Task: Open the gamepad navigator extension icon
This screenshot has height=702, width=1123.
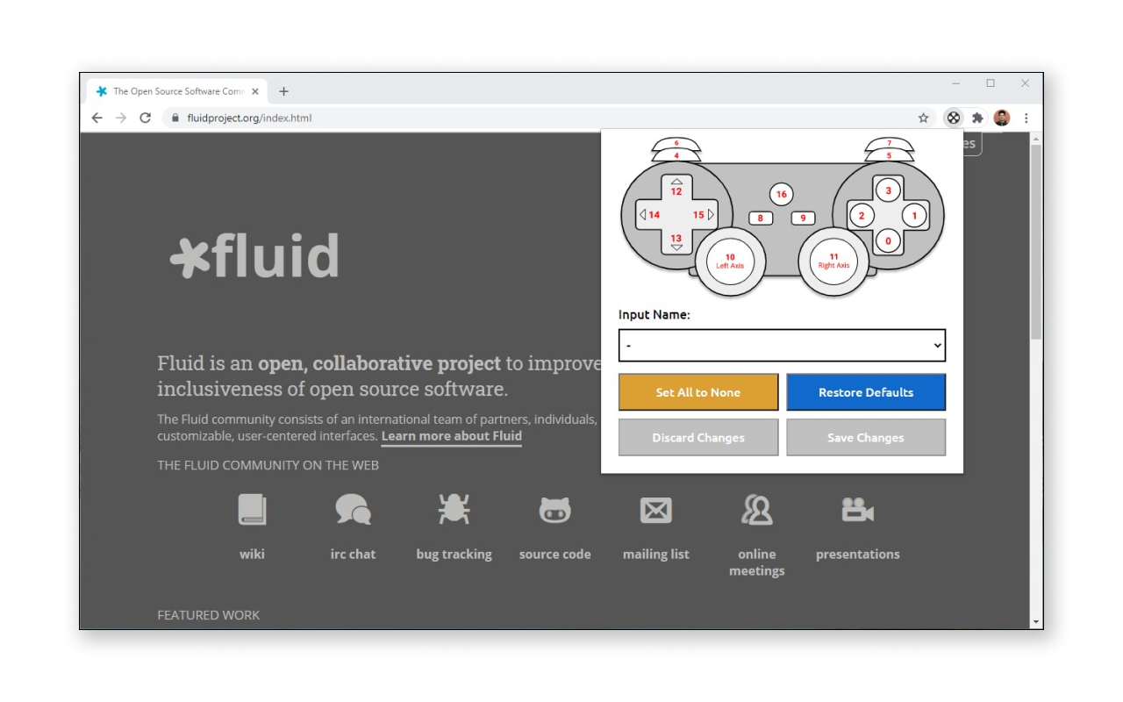Action: [954, 118]
